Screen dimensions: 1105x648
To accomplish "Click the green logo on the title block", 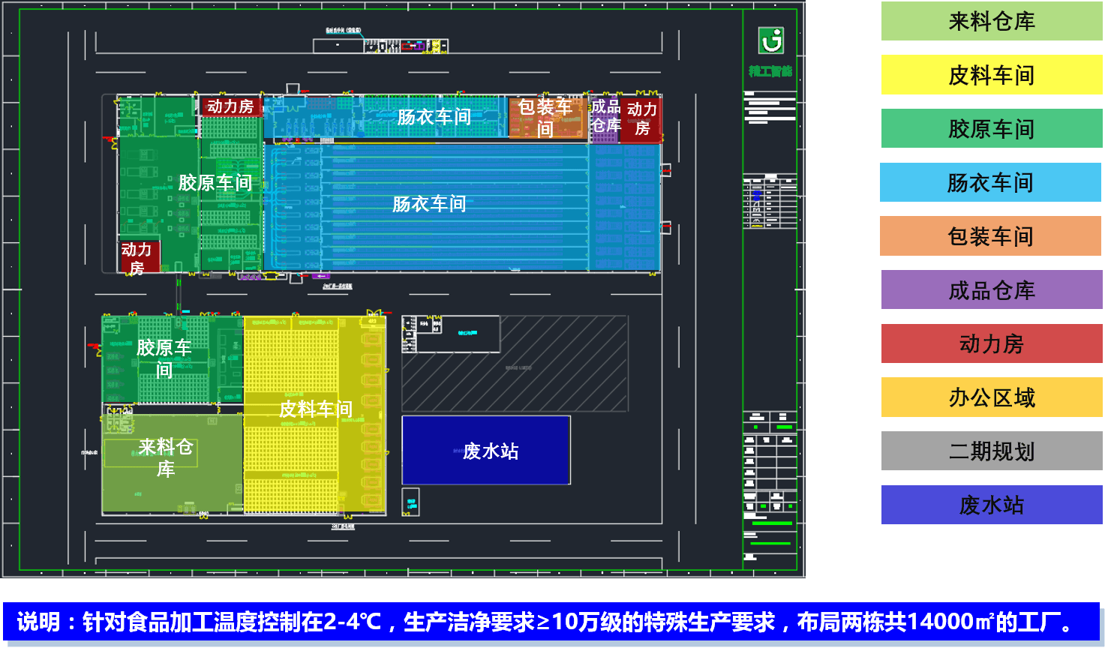I will pos(770,40).
